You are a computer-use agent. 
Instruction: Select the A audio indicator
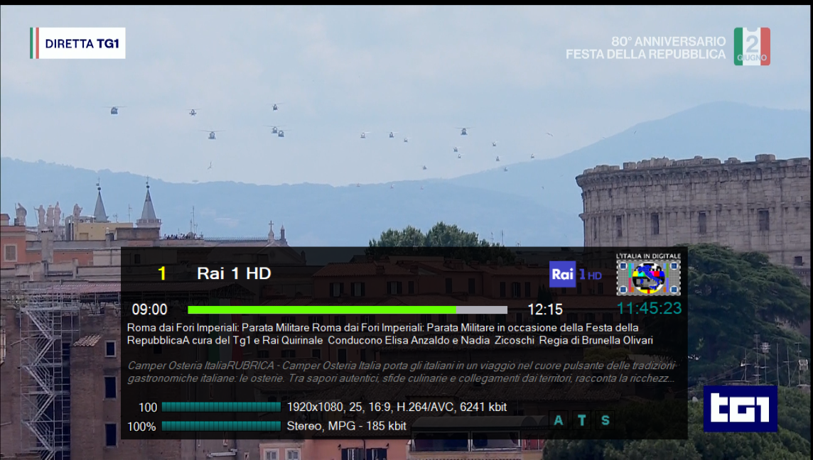[559, 420]
